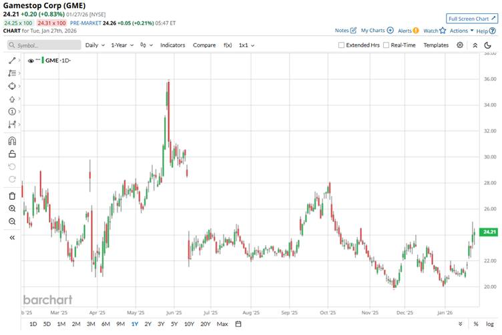Open the Daily frequency dropdown
Screen dimensions: 502x335
pos(95,45)
